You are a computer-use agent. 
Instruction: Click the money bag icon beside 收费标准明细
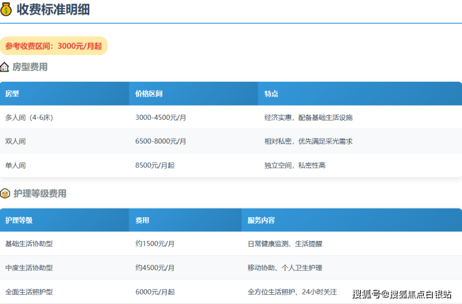point(6,9)
